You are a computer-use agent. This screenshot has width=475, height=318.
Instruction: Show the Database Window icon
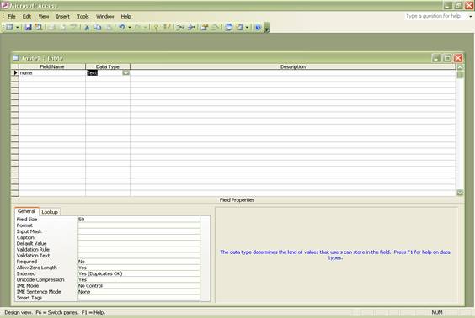coord(229,28)
